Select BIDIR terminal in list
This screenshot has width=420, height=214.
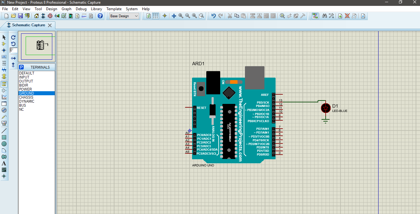[36, 85]
